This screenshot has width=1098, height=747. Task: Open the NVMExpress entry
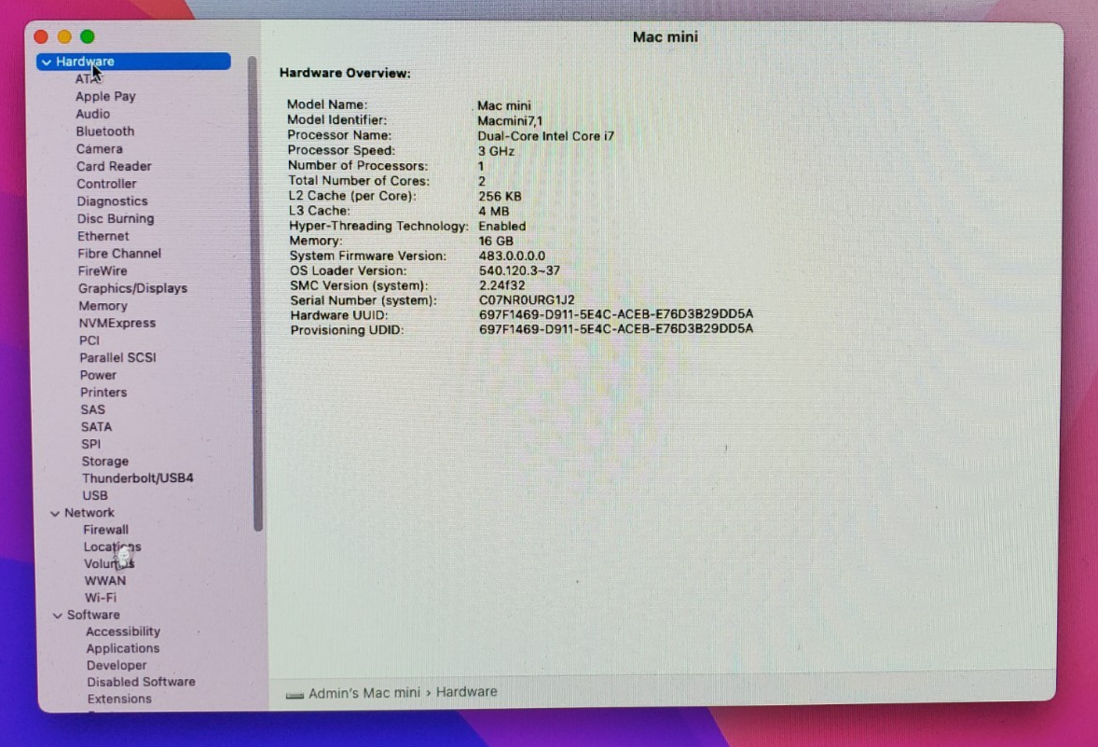click(117, 323)
